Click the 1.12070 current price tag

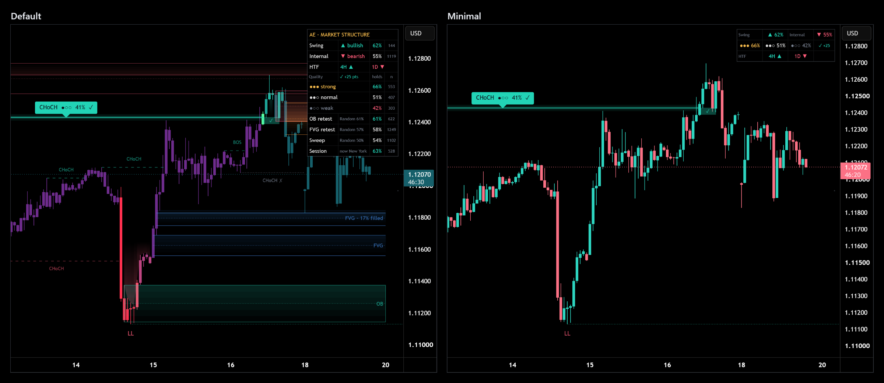(x=419, y=178)
